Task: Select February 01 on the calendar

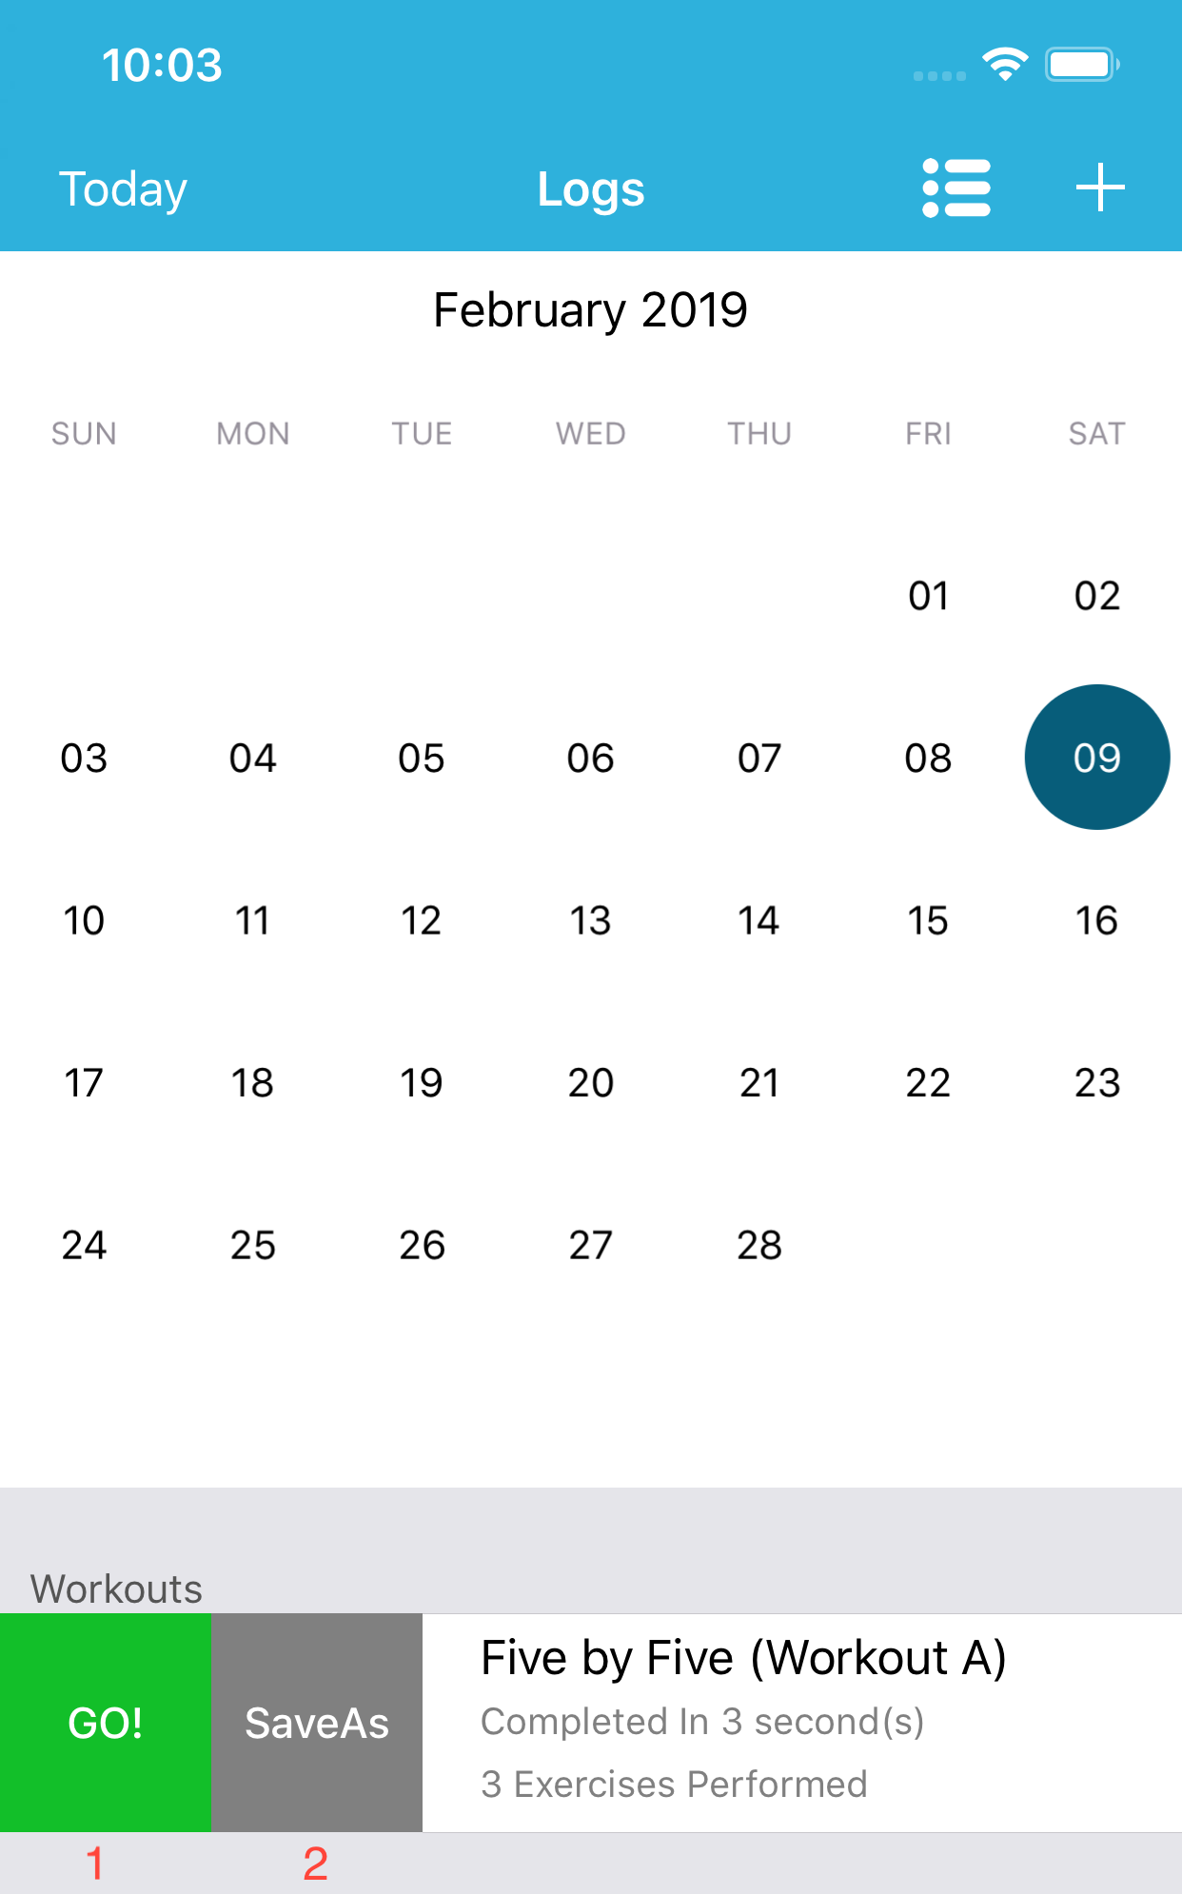Action: tap(928, 596)
